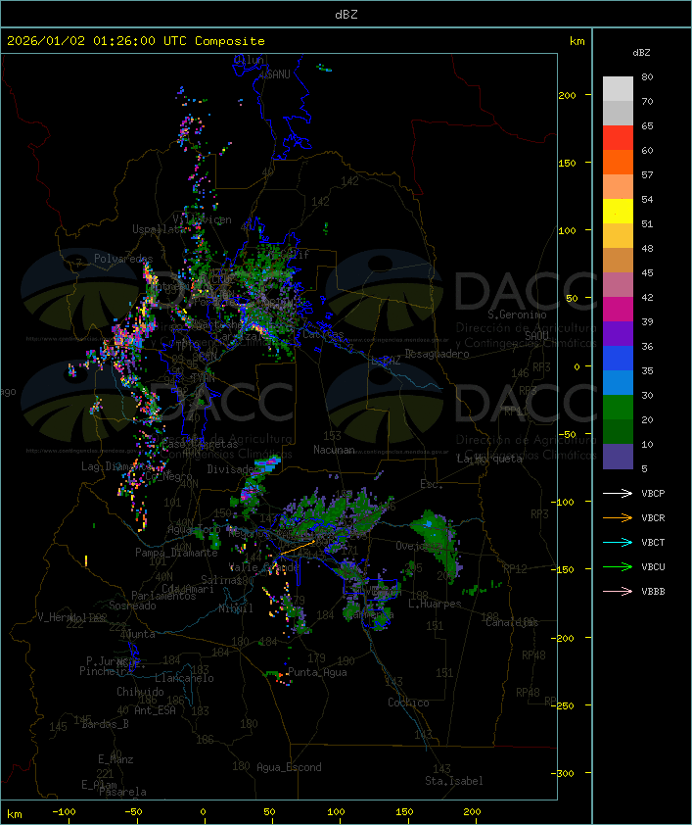Click the VBCU legend label
The image size is (692, 825).
pyautogui.click(x=653, y=566)
